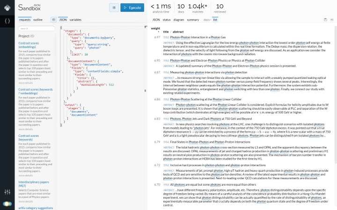Click title 'Inclusive hard processes in photon-photon'
337x210 pixels.
point(218,165)
